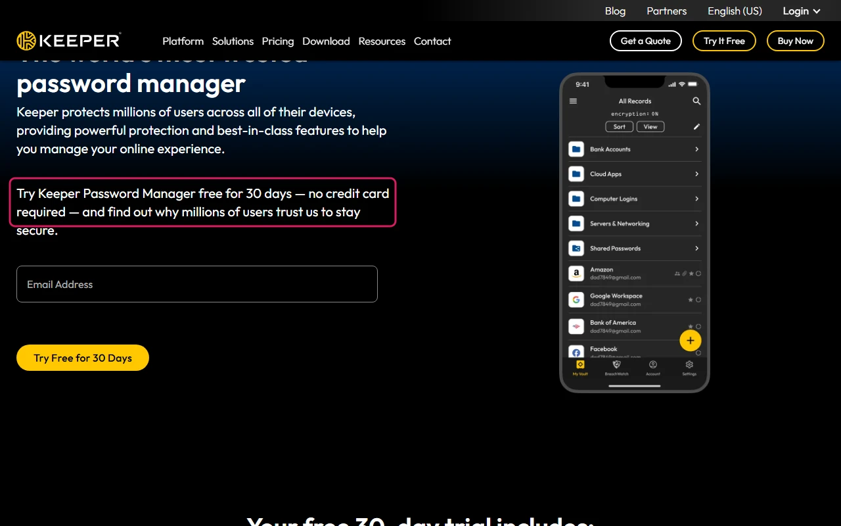The image size is (841, 526).
Task: Open the Solutions menu
Action: 233,41
